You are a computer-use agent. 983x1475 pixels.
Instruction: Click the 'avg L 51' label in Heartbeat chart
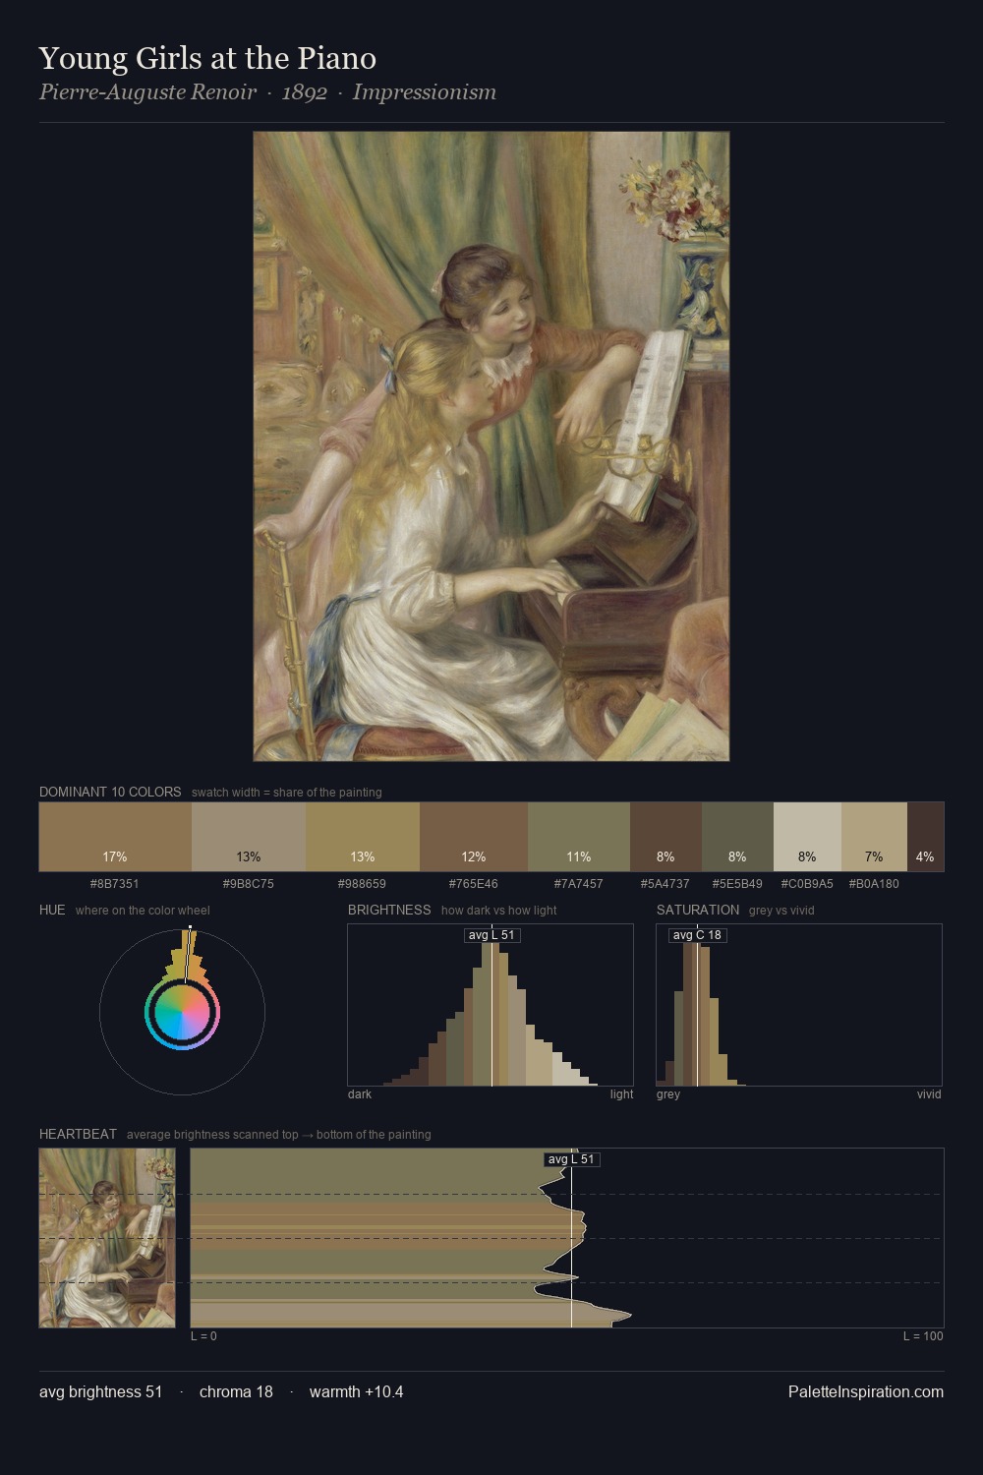(x=571, y=1159)
